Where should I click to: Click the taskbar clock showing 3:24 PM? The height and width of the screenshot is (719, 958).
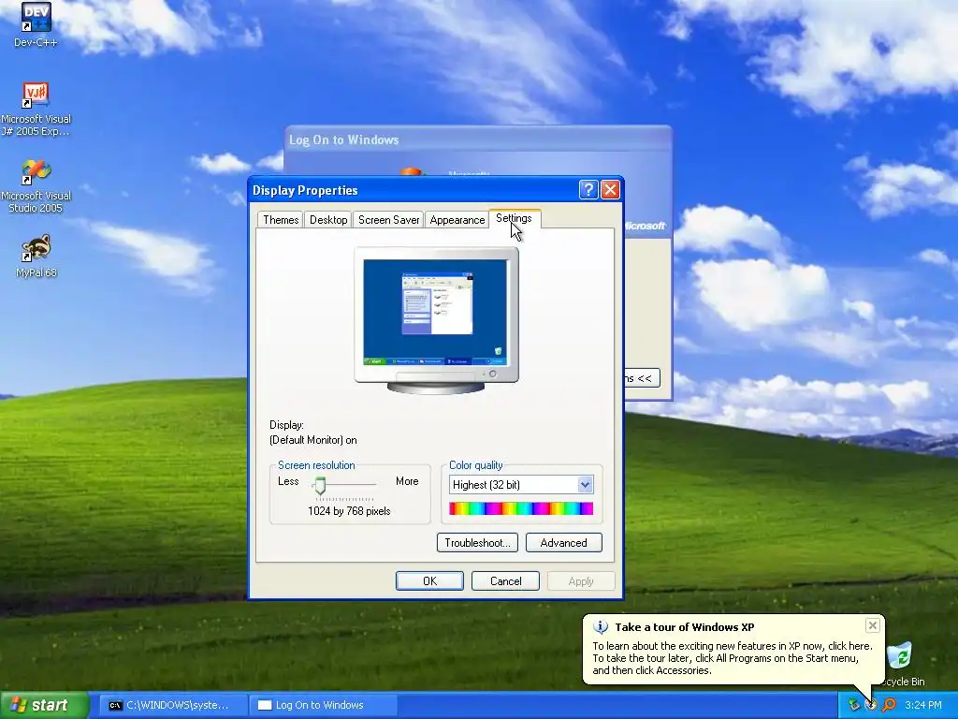(923, 705)
